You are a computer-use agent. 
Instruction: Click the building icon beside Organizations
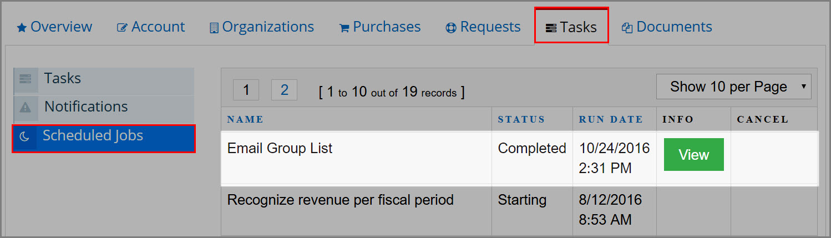pyautogui.click(x=214, y=28)
